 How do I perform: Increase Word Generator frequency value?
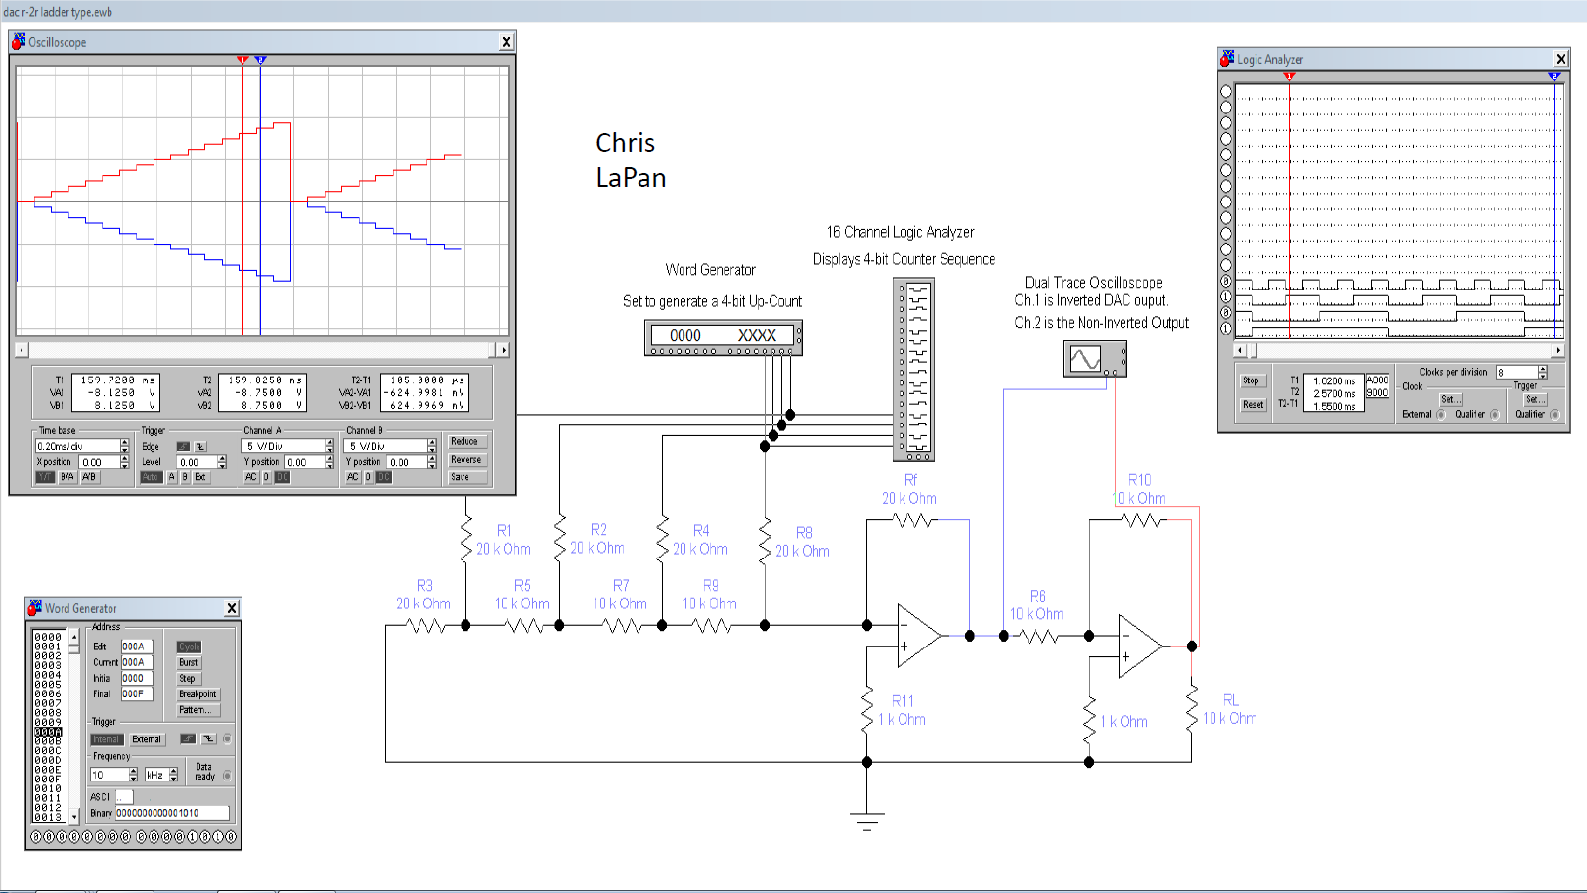[133, 771]
